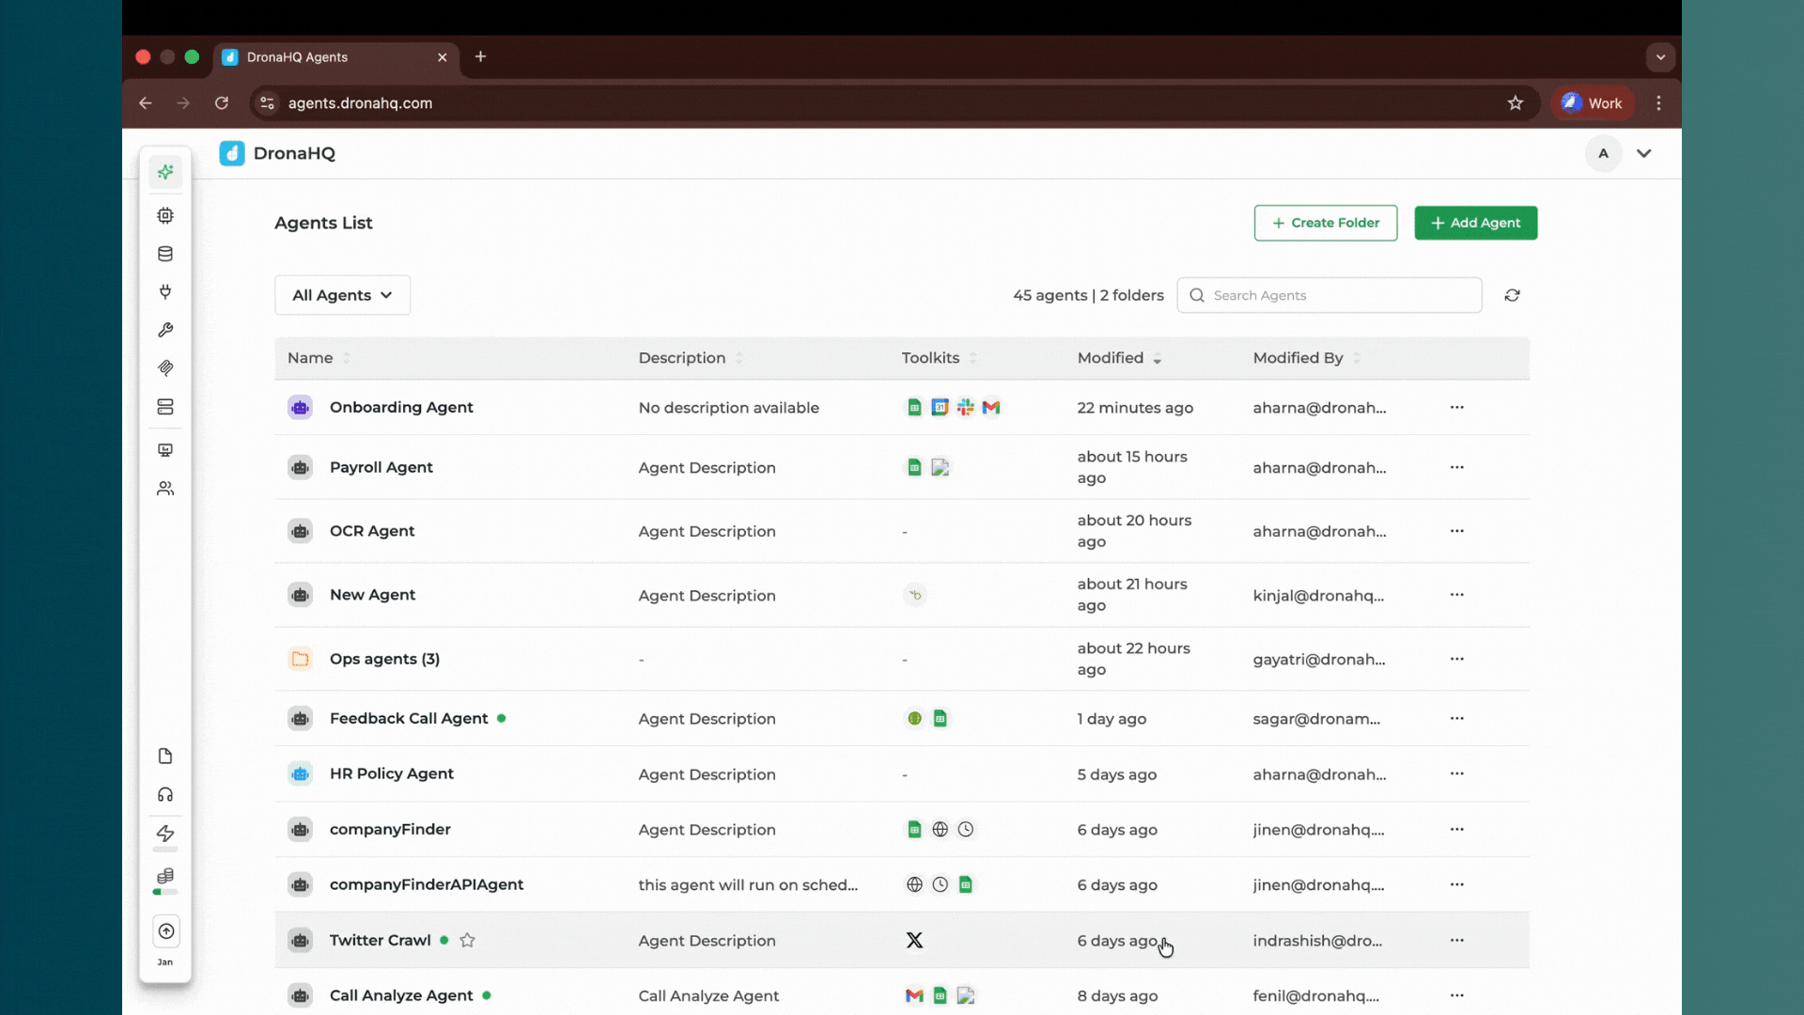Image resolution: width=1804 pixels, height=1015 pixels.
Task: Open the All Agents filter dropdown
Action: (x=341, y=294)
